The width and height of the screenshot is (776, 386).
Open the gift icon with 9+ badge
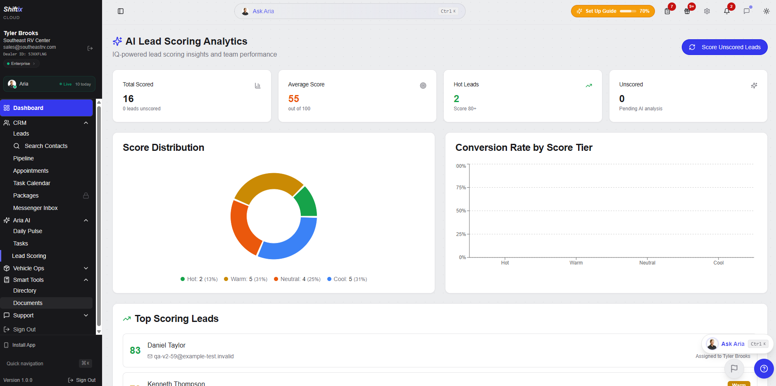[687, 11]
